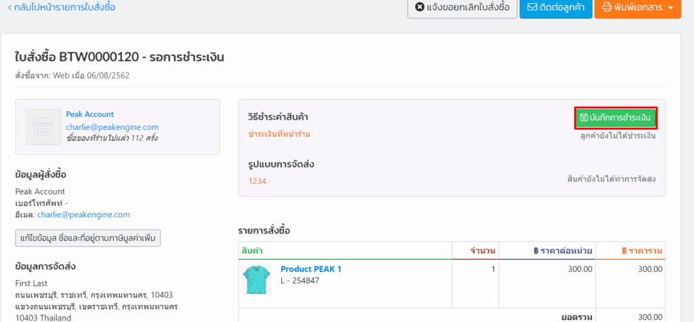Click printer icon on print documents button

(607, 7)
